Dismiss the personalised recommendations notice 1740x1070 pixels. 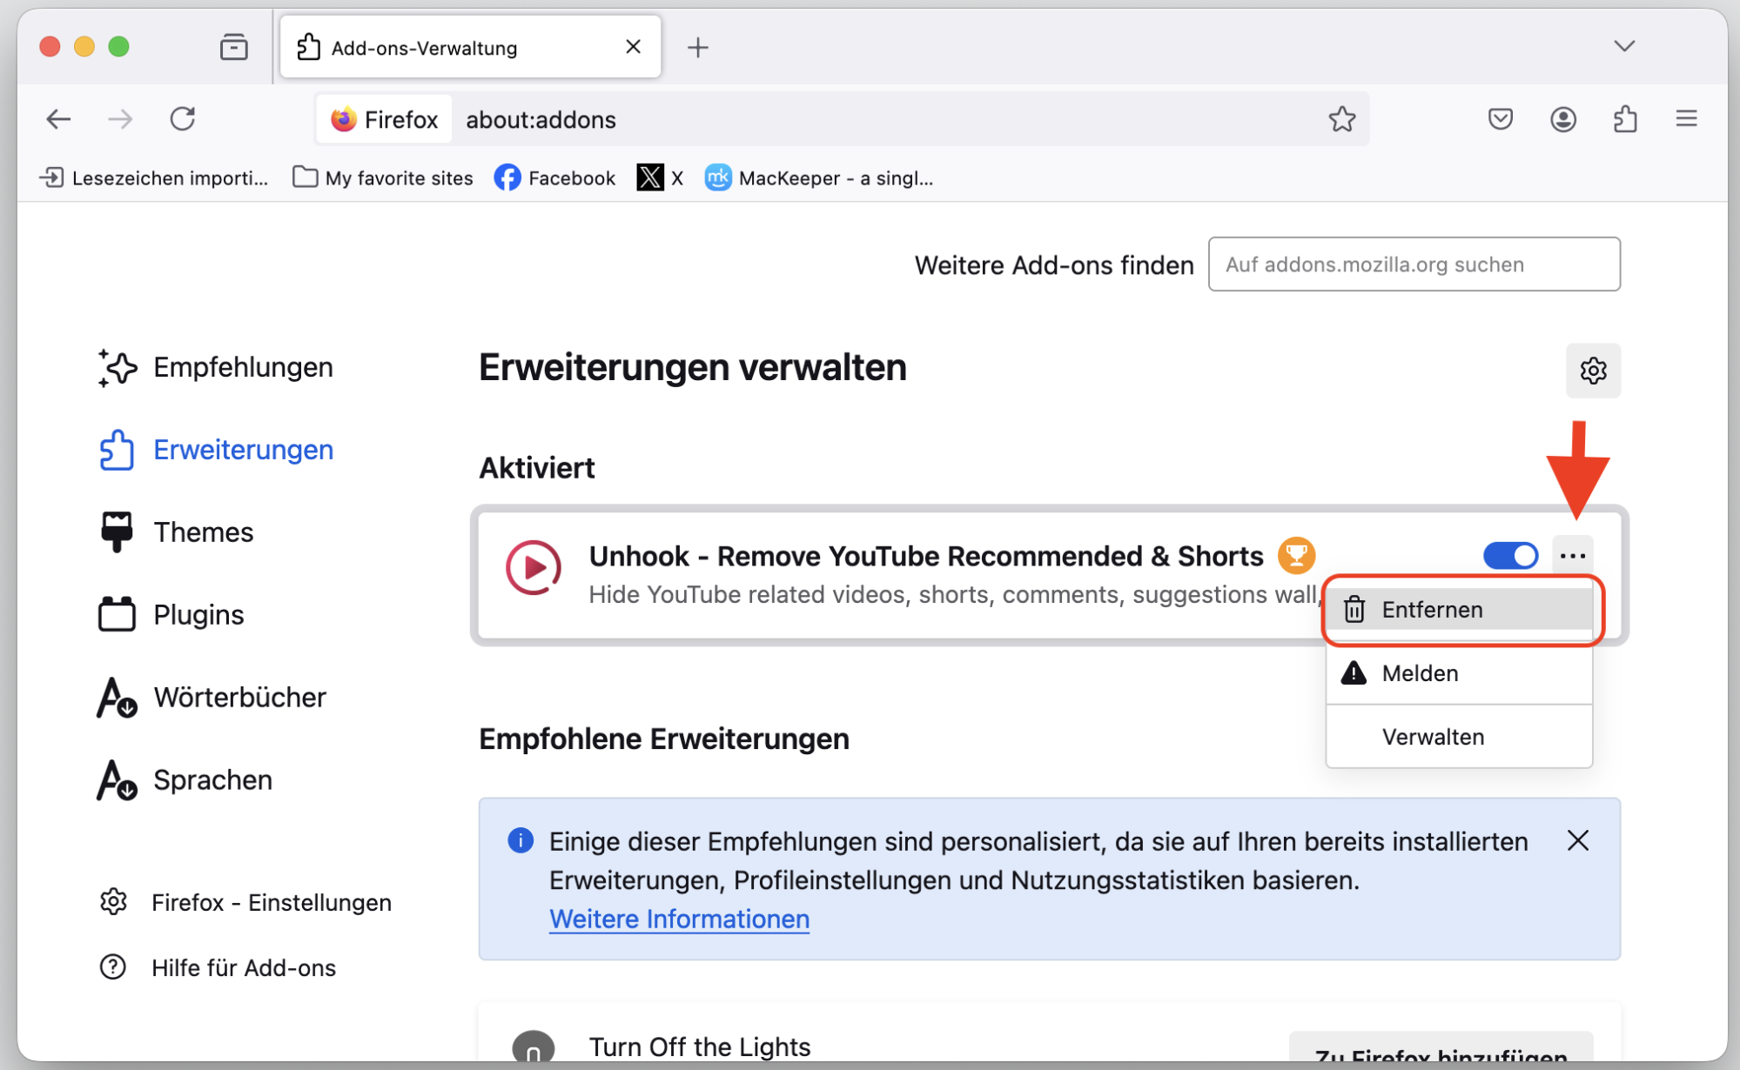pos(1577,840)
